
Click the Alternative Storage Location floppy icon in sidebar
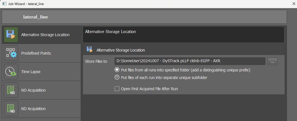coord(11,35)
